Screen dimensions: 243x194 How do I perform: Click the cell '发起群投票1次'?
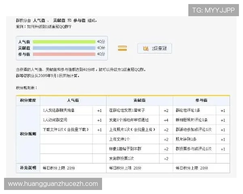point(133,158)
